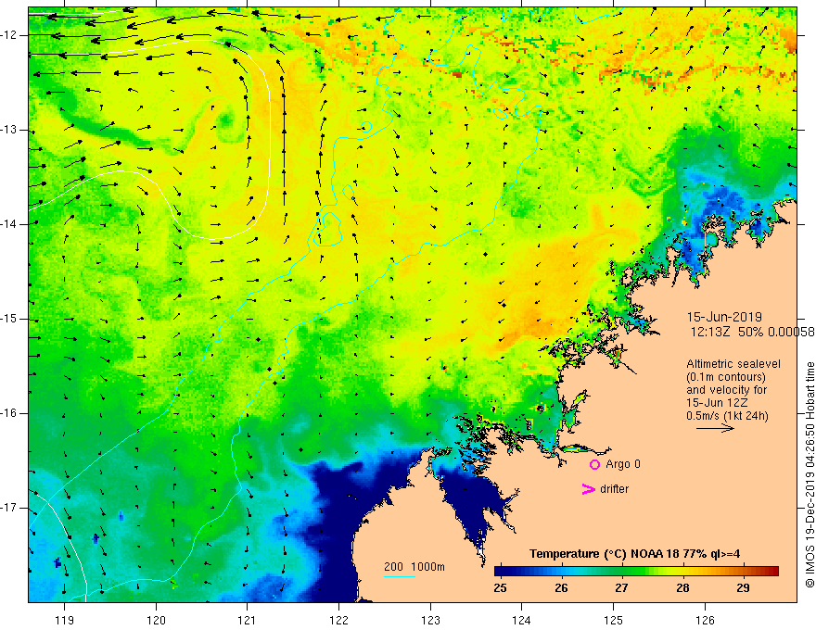The image size is (816, 630).
Task: Click the color bar value 28
Action: [x=682, y=588]
